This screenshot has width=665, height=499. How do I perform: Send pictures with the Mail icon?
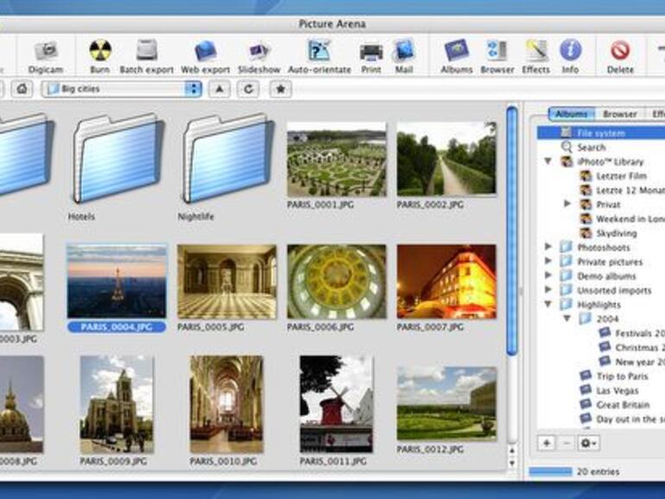[x=403, y=52]
